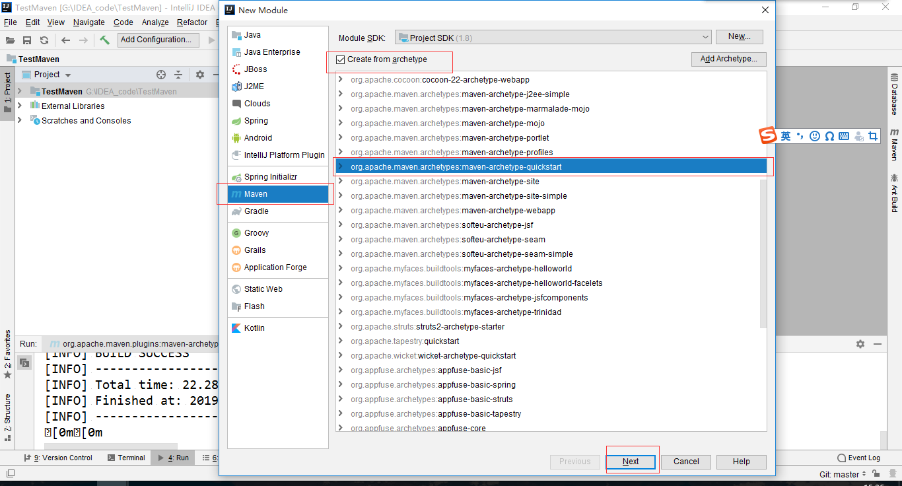This screenshot has height=486, width=902.
Task: Click the Cancel button
Action: [x=686, y=462]
